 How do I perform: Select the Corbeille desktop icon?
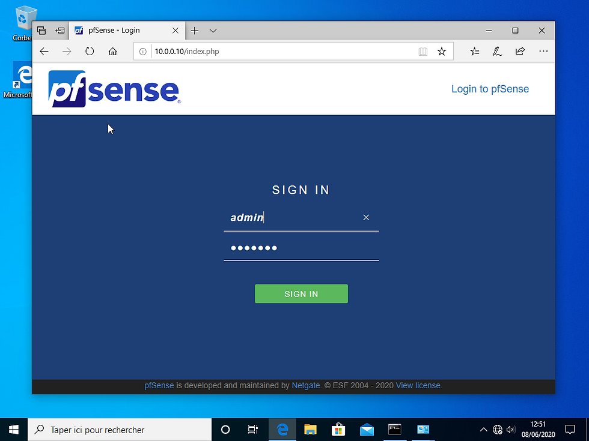click(x=23, y=23)
